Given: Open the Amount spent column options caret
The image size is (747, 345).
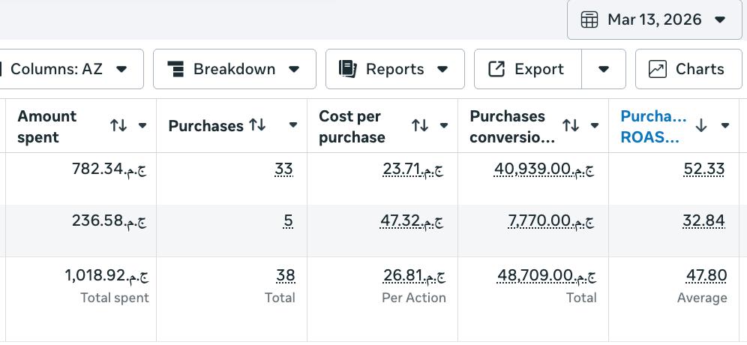Looking at the screenshot, I should [142, 125].
